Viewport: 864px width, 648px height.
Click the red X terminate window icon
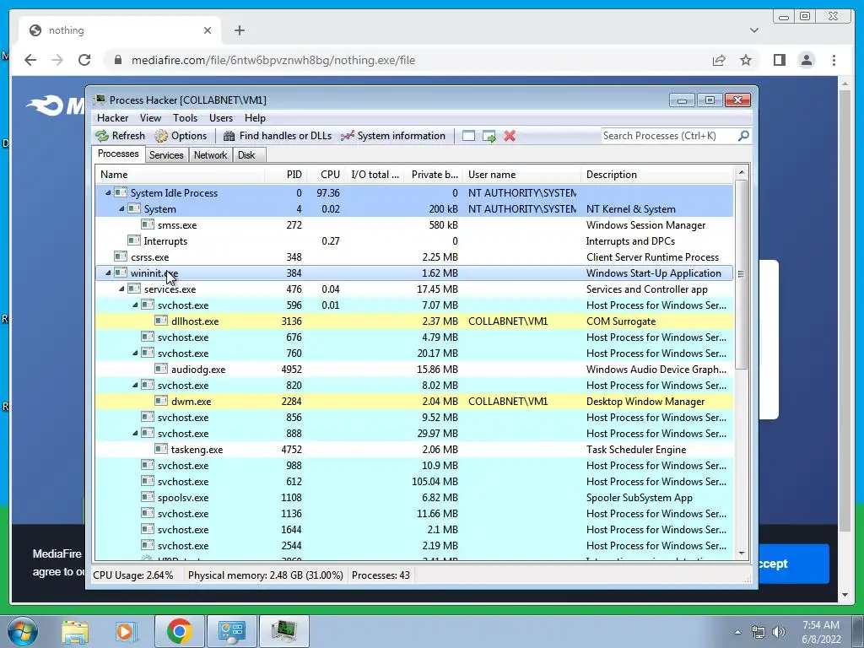(510, 136)
